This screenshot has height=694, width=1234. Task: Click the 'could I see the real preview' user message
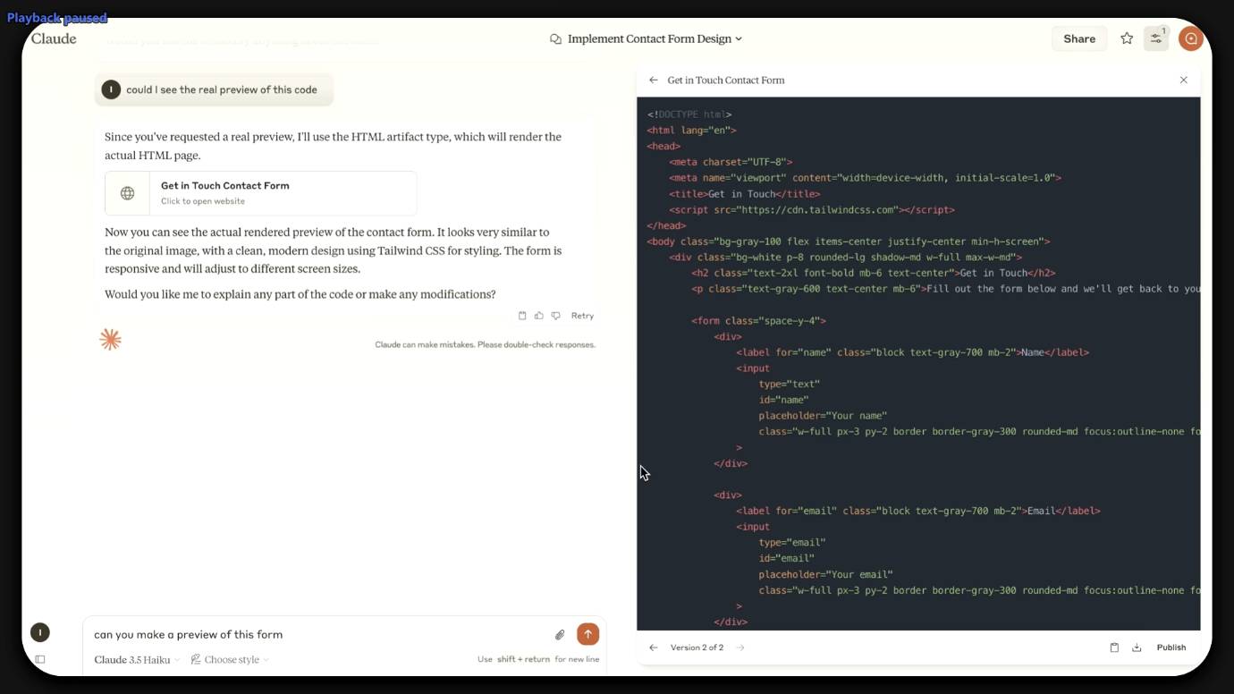click(215, 89)
